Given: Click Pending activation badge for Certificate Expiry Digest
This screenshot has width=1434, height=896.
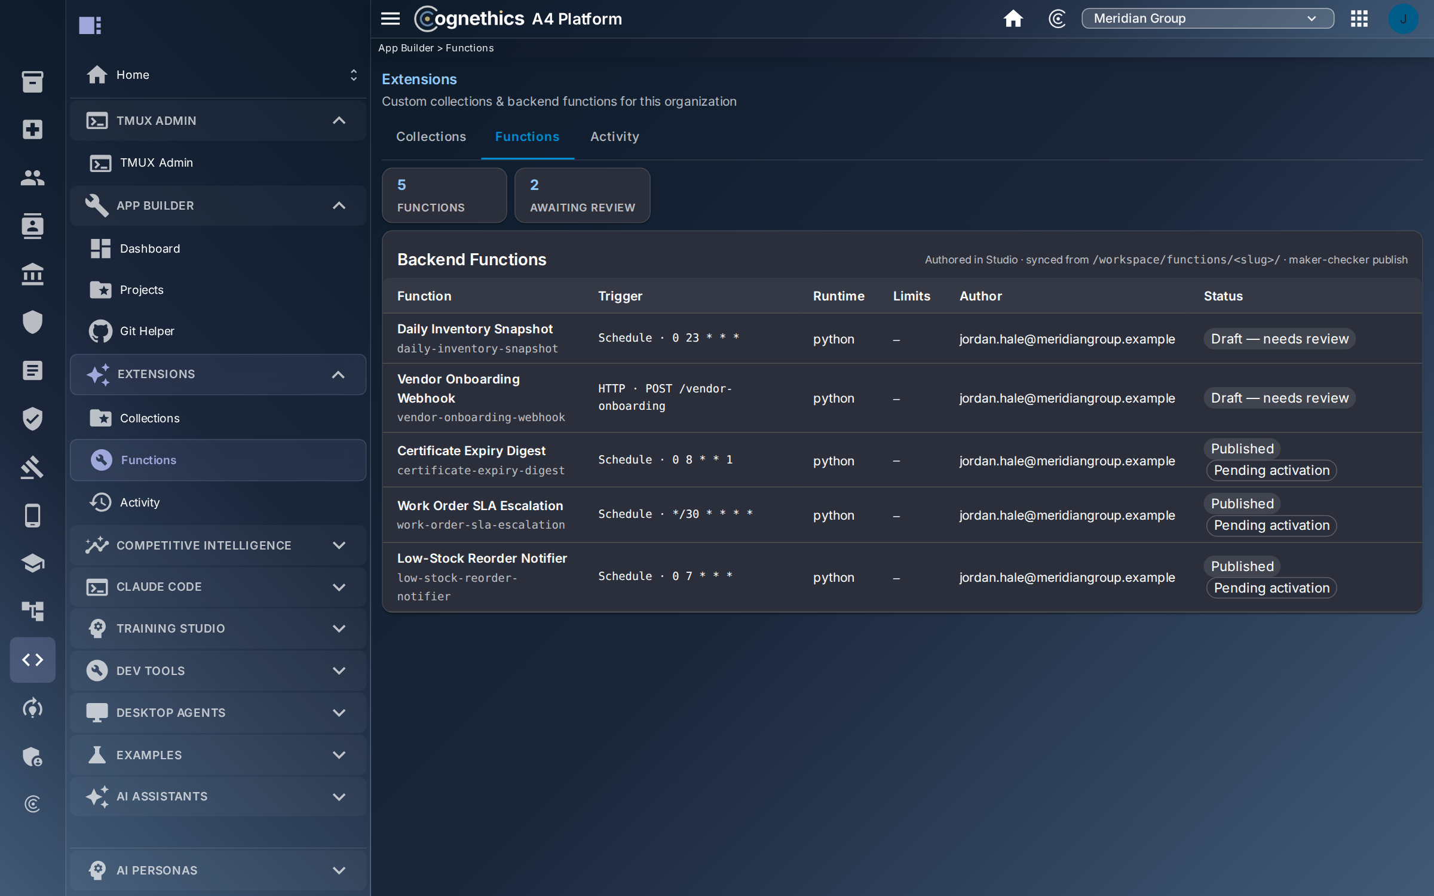Looking at the screenshot, I should (1271, 471).
